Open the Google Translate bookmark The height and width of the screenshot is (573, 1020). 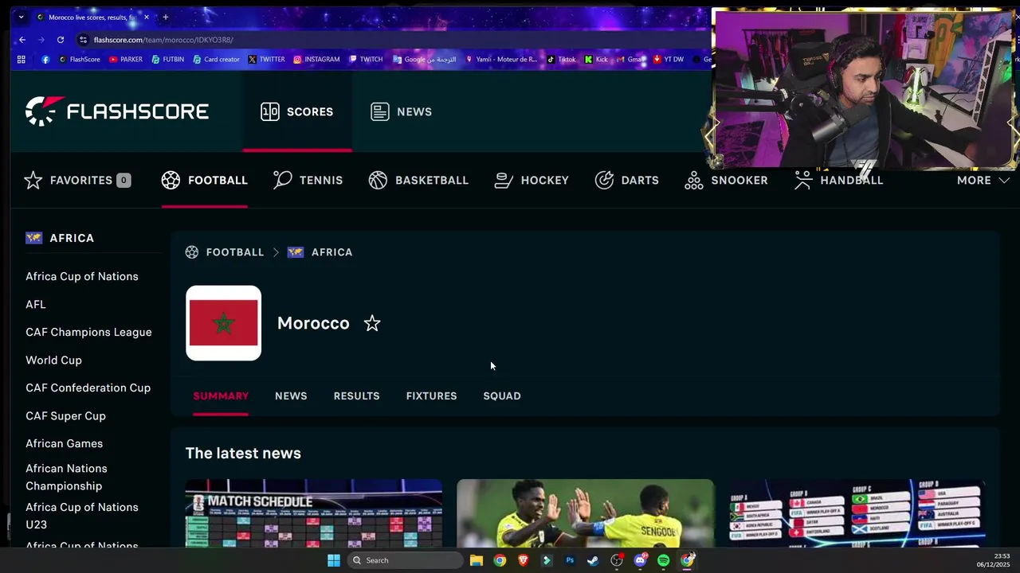pos(424,59)
